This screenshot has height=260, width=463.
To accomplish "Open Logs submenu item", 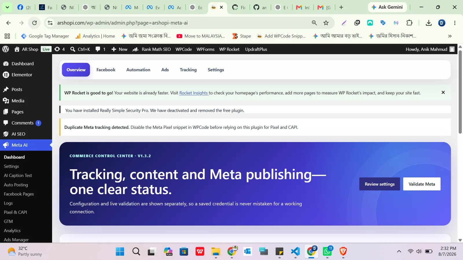I will pos(8,203).
